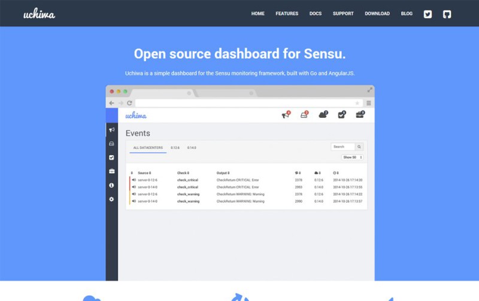Sort events by Check column header
This screenshot has height=301, width=479.
point(183,173)
